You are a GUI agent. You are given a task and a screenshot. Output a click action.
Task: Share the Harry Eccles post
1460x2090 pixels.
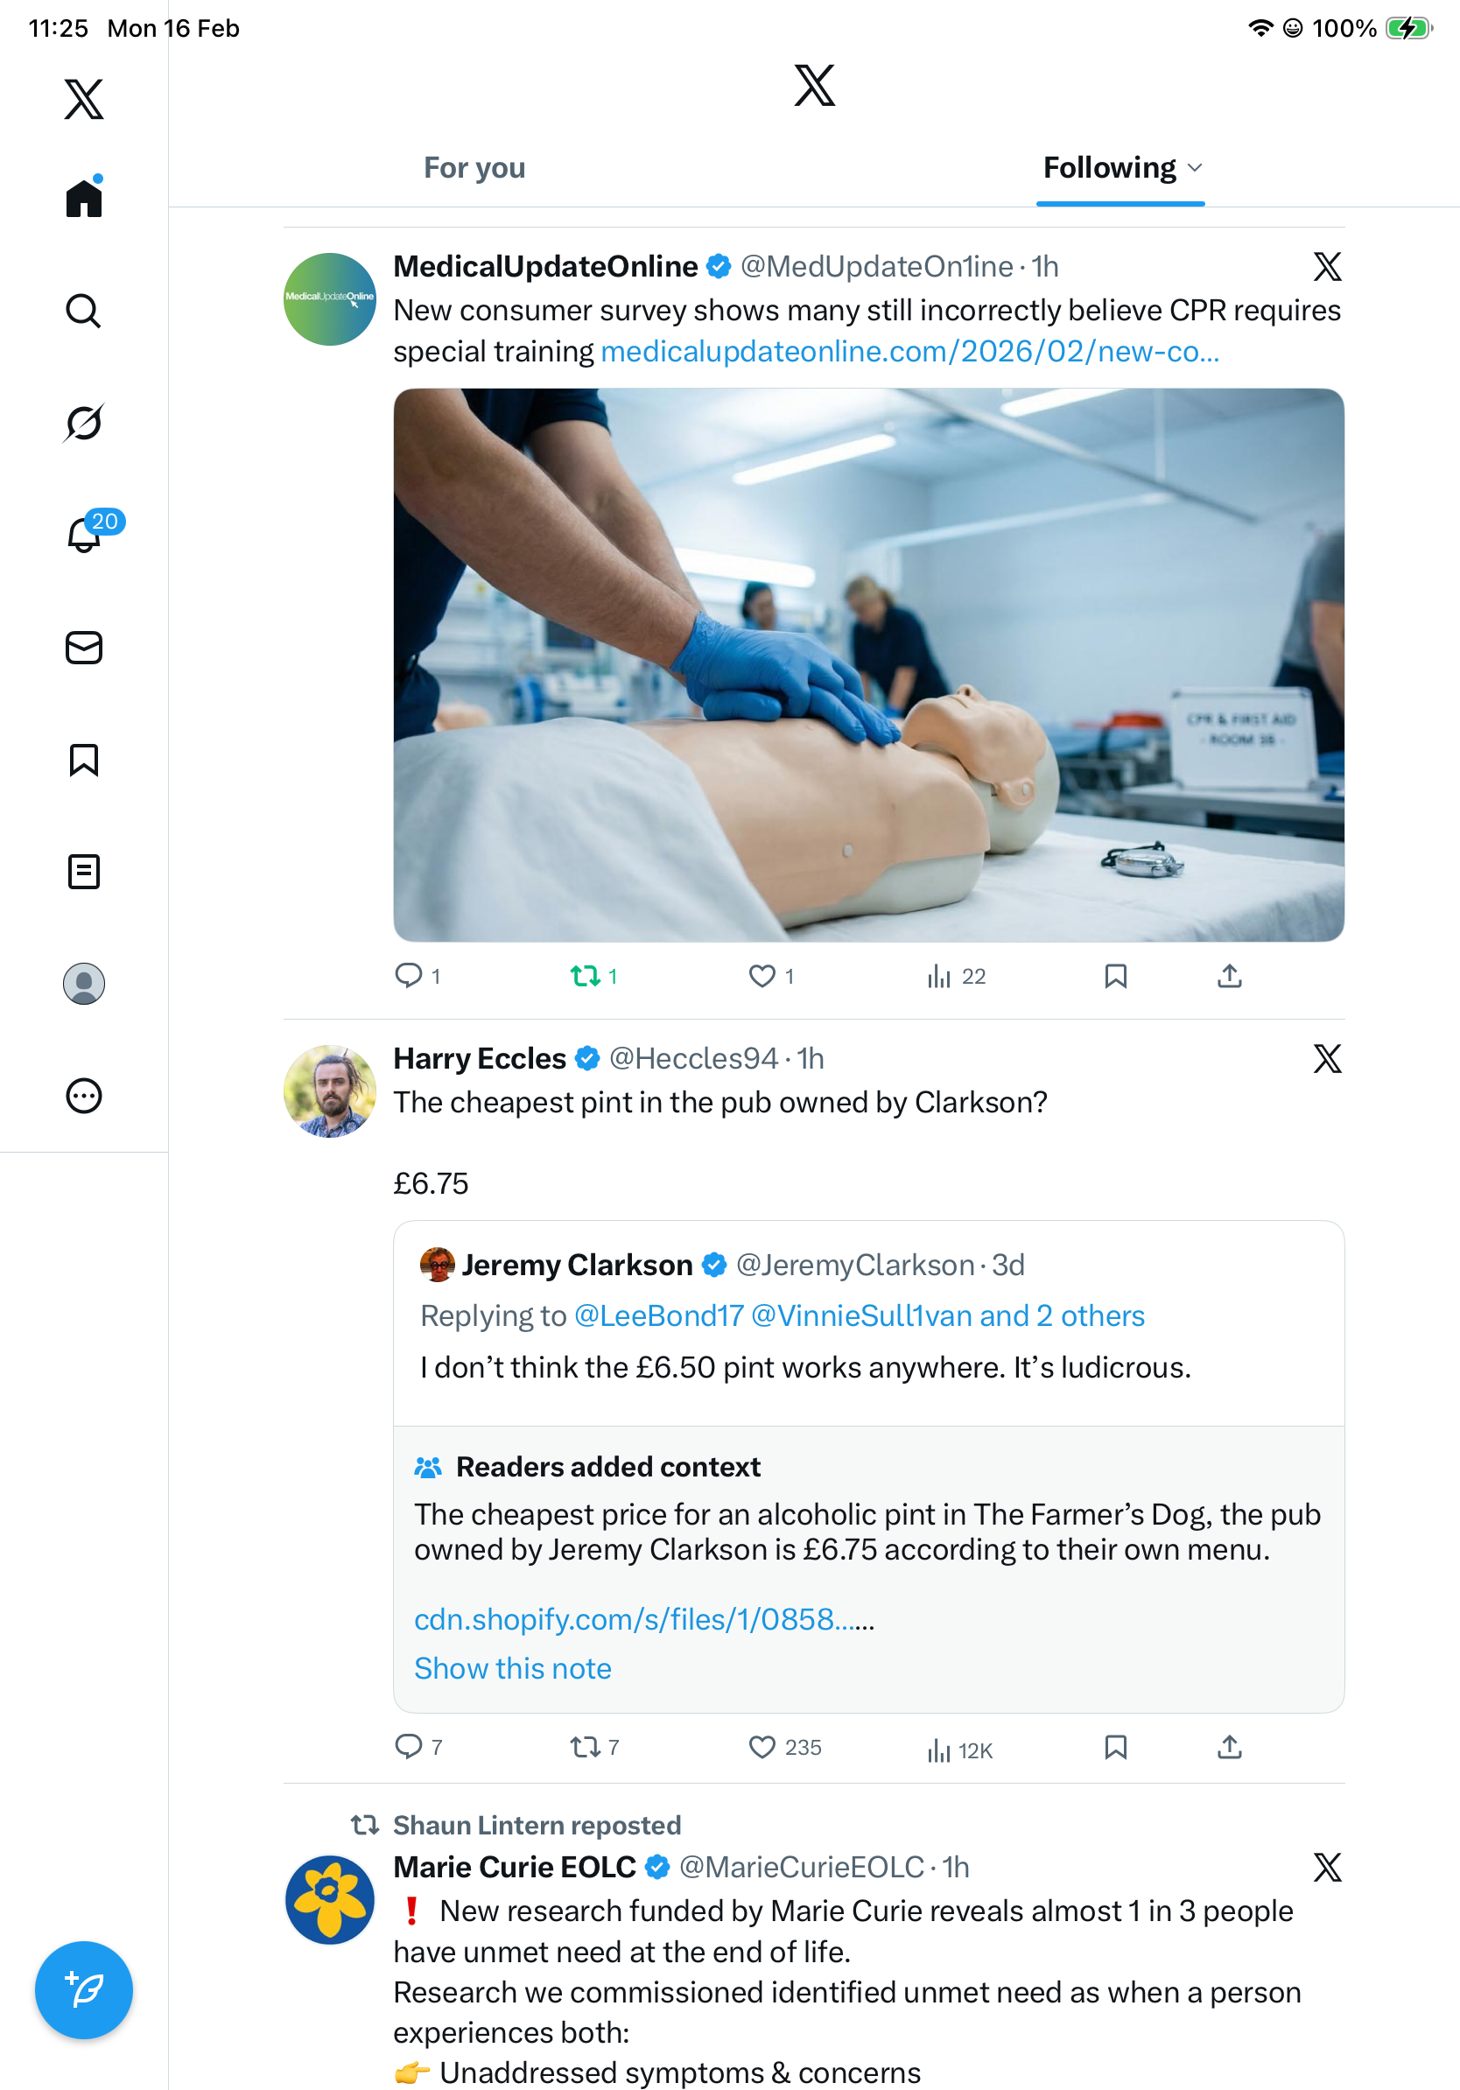coord(1229,1747)
